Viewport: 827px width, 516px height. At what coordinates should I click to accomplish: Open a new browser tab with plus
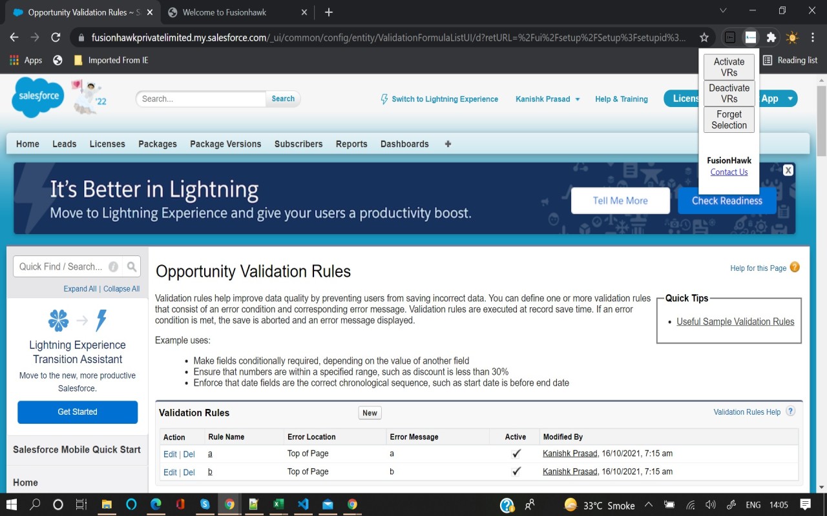point(329,12)
